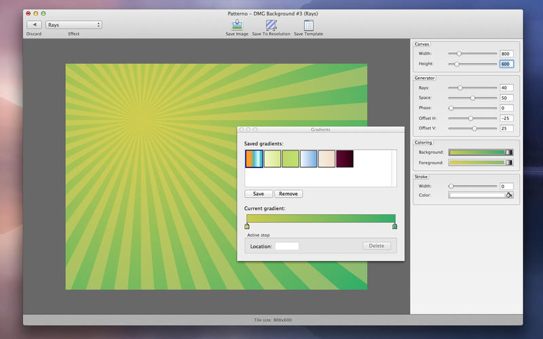Image resolution: width=543 pixels, height=339 pixels.
Task: Open the Stroke color picker bucket icon
Action: 509,195
